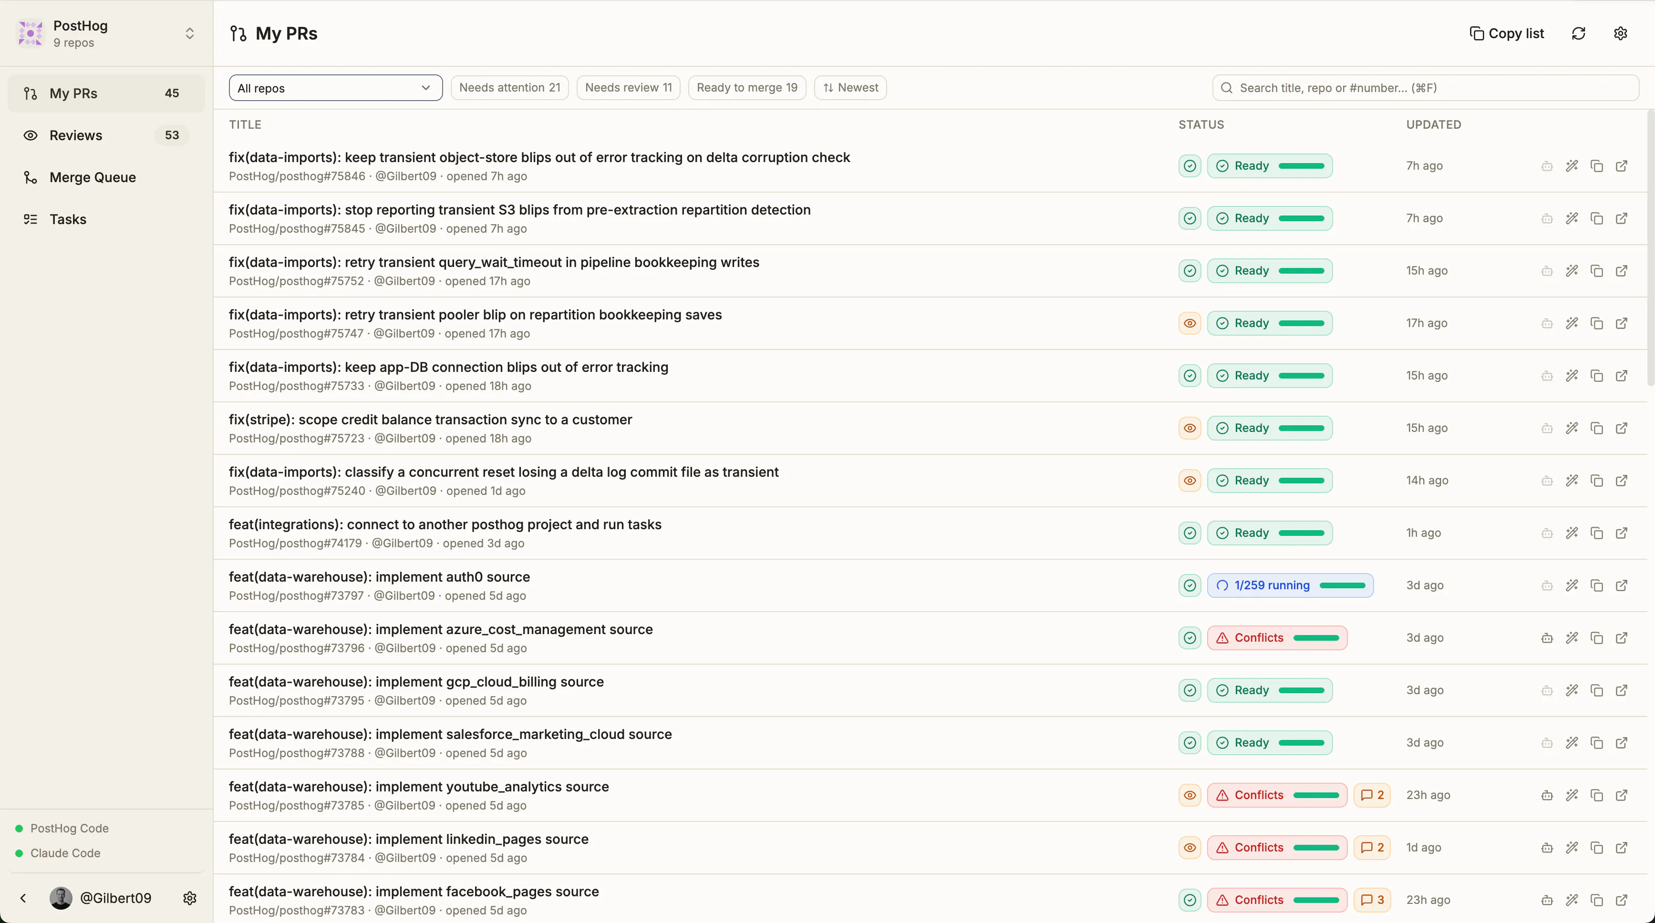The height and width of the screenshot is (923, 1655).
Task: Go to the Reviews section
Action: coord(106,135)
